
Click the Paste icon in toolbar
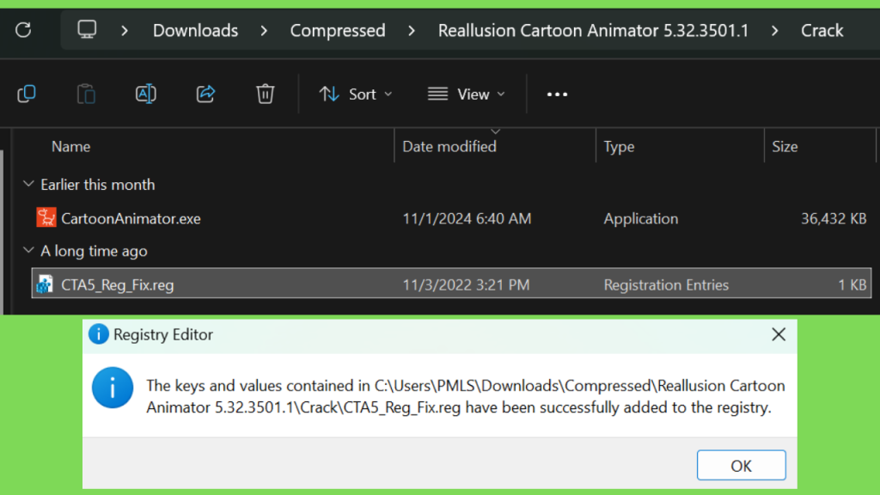click(86, 94)
